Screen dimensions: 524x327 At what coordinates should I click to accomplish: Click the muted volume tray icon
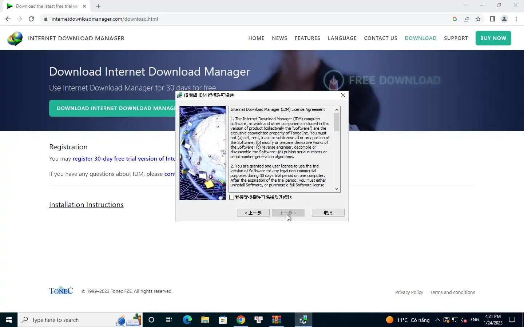pyautogui.click(x=464, y=320)
